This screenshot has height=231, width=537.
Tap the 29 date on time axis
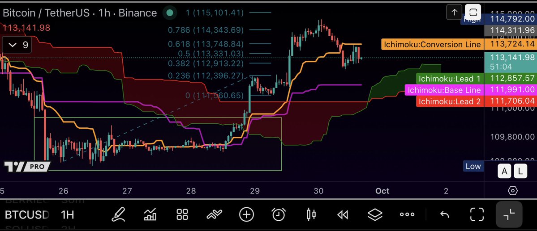coord(255,191)
